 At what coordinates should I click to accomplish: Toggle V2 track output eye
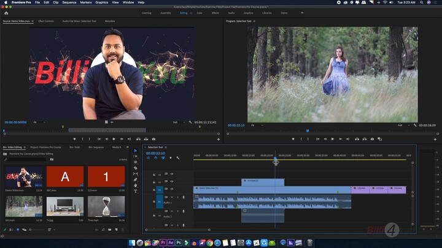click(172, 182)
